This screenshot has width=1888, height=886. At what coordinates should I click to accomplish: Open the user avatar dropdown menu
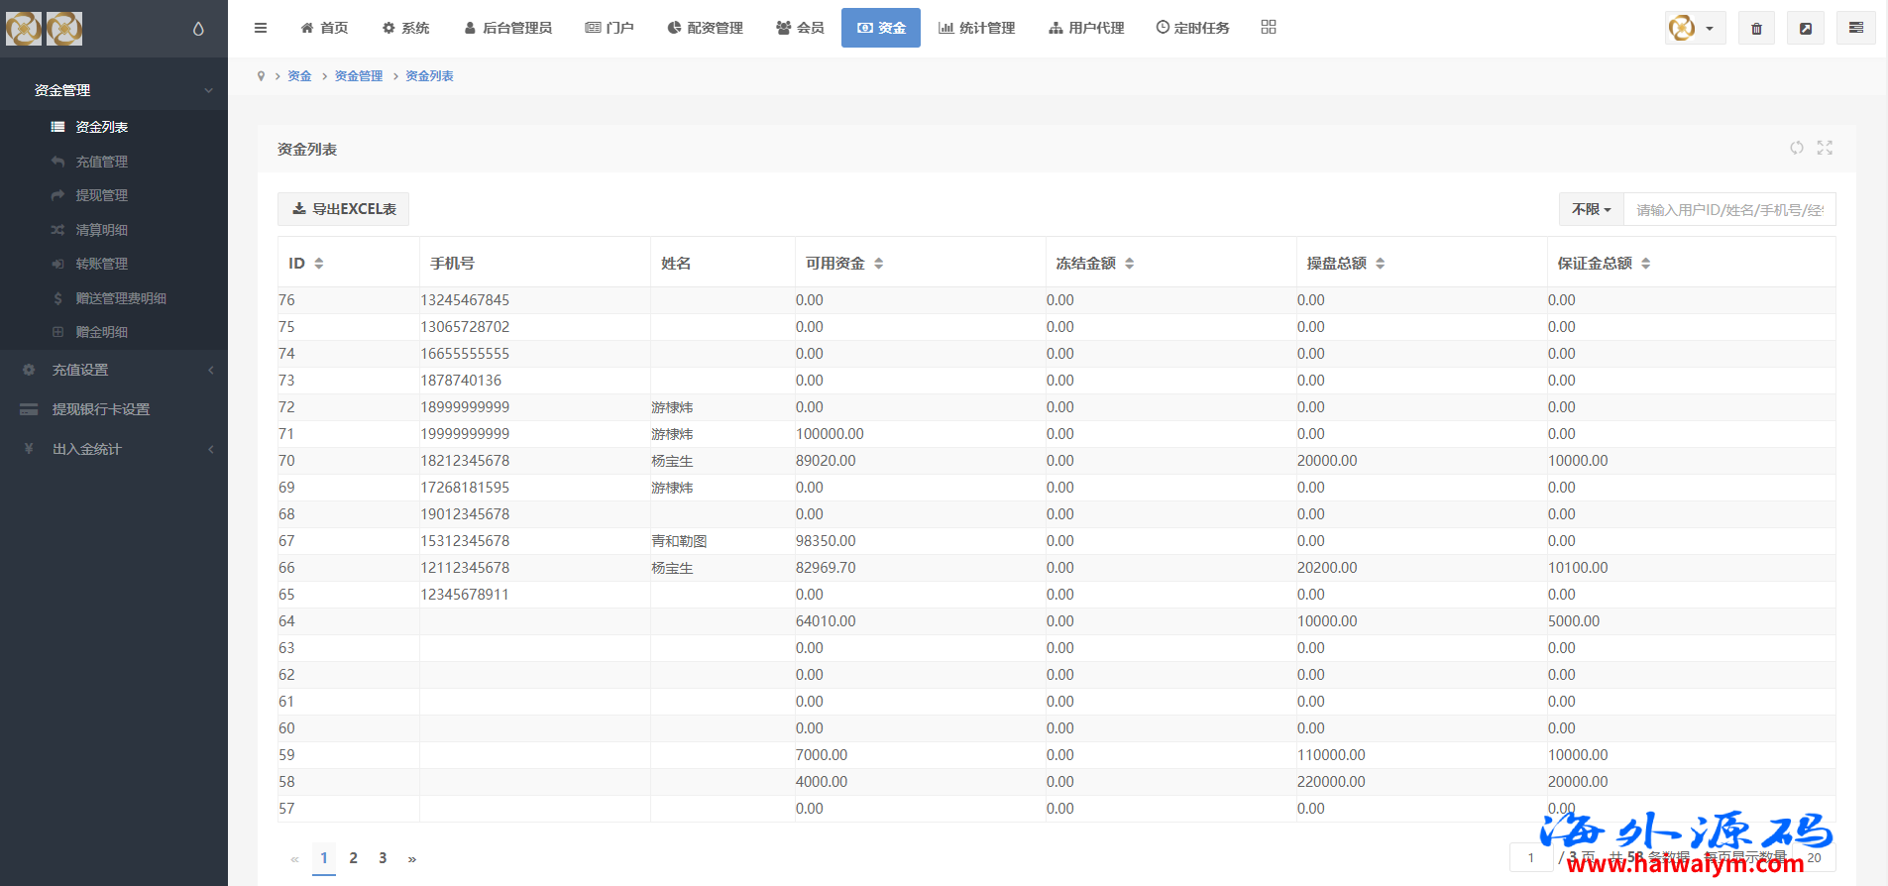tap(1695, 28)
